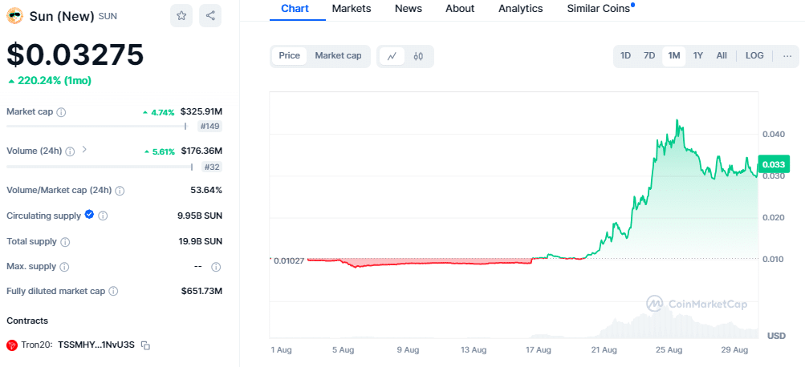Open the Analytics tab
The height and width of the screenshot is (367, 805).
coord(521,9)
